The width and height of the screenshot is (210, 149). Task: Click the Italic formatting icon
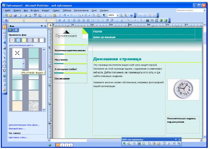point(64,20)
